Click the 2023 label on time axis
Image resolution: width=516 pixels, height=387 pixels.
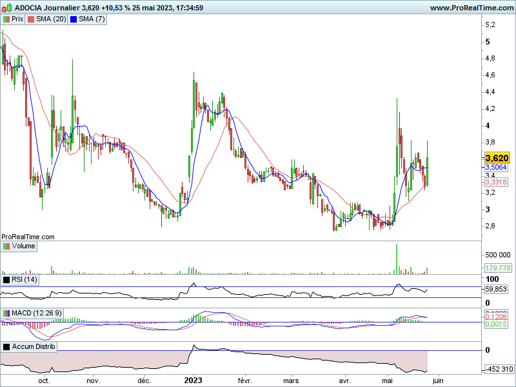click(x=193, y=381)
